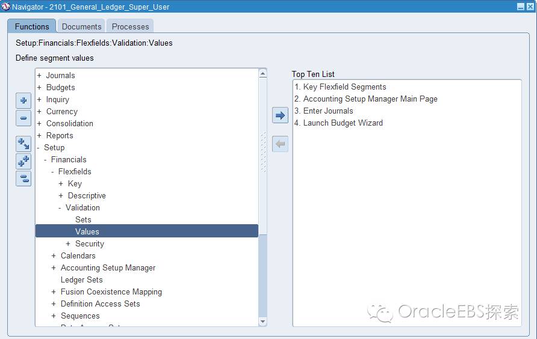Select Accounting Setup Manager Main Page entry
The image size is (537, 339).
coord(366,99)
